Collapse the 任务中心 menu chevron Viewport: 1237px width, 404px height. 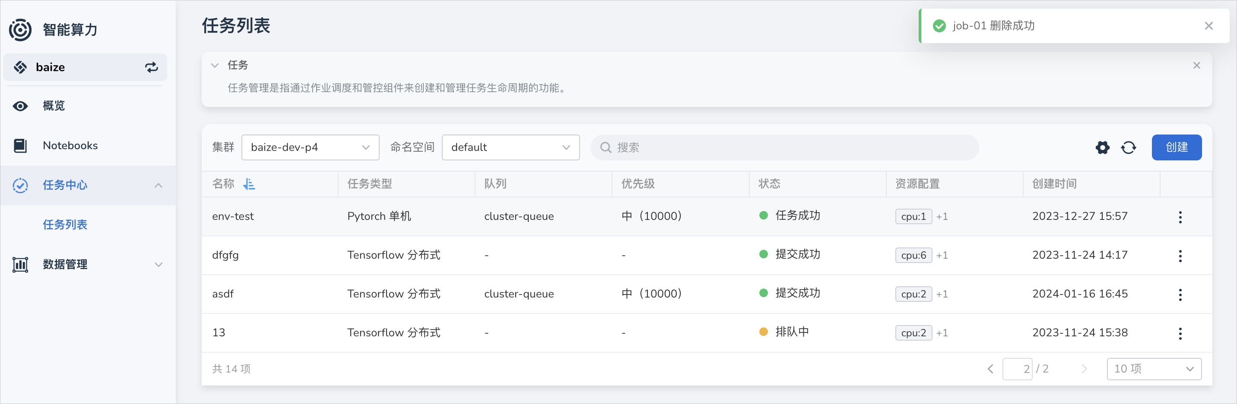click(x=159, y=185)
